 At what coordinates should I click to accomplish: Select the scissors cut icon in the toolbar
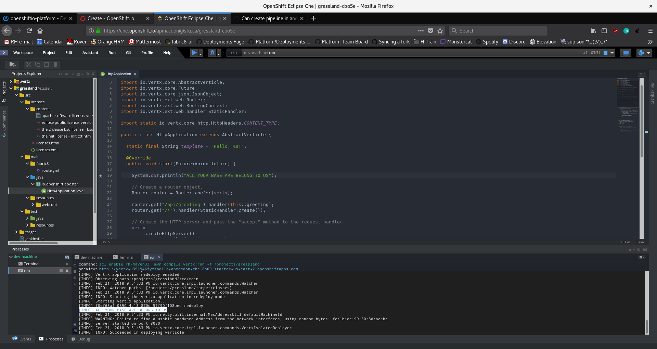(x=28, y=64)
